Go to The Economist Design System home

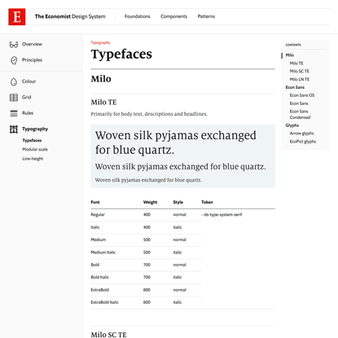pos(70,16)
